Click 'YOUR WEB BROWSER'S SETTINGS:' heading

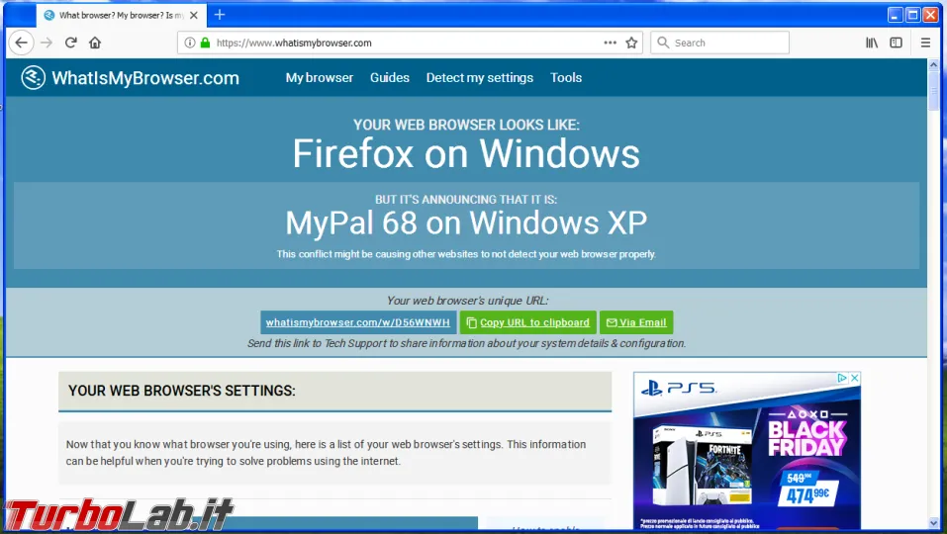click(x=182, y=391)
